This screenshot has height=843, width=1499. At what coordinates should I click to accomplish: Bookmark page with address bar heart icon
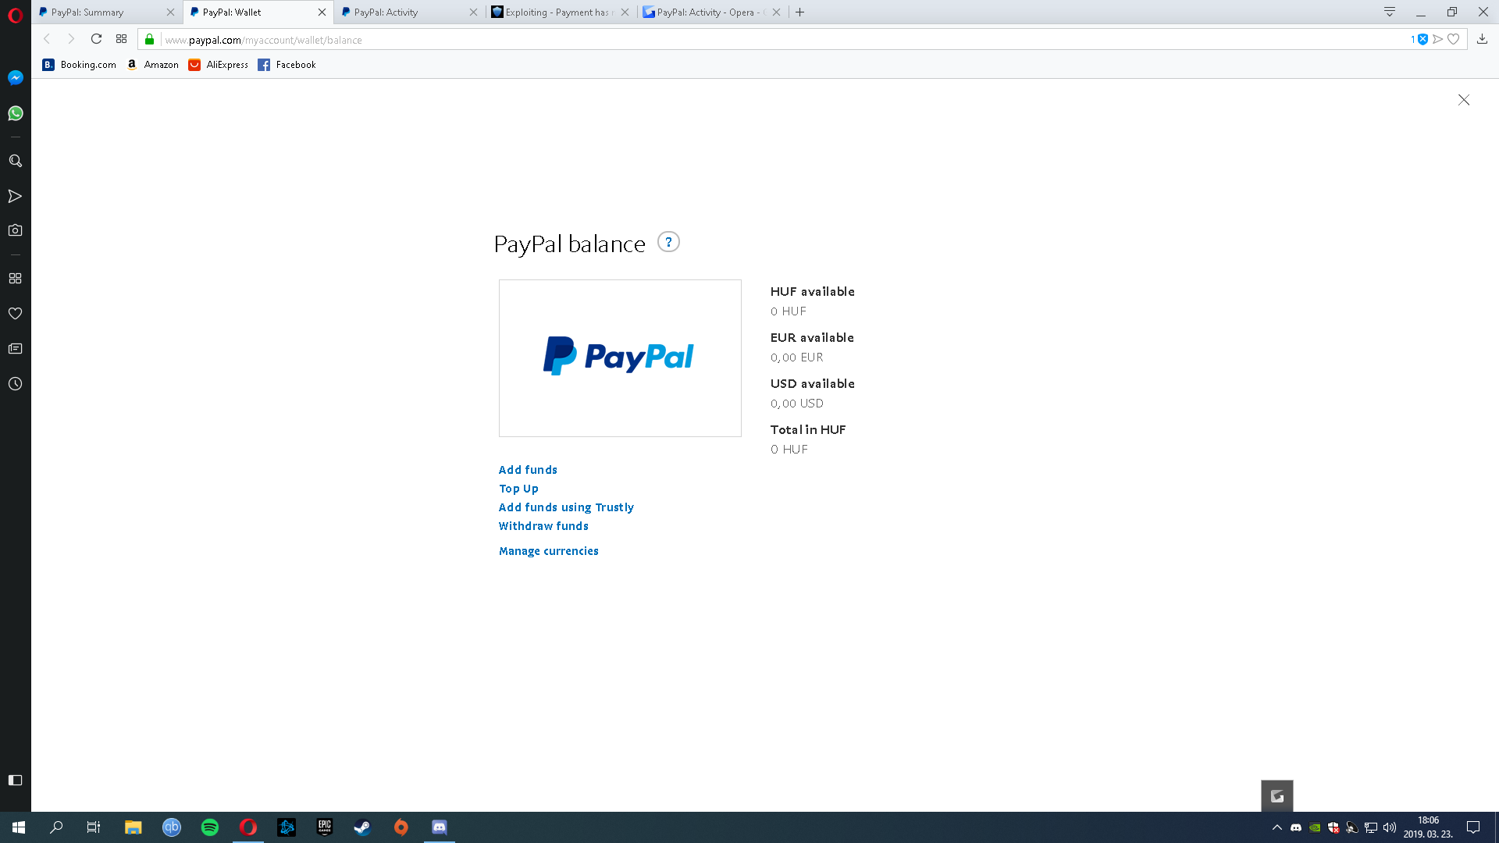click(1453, 39)
